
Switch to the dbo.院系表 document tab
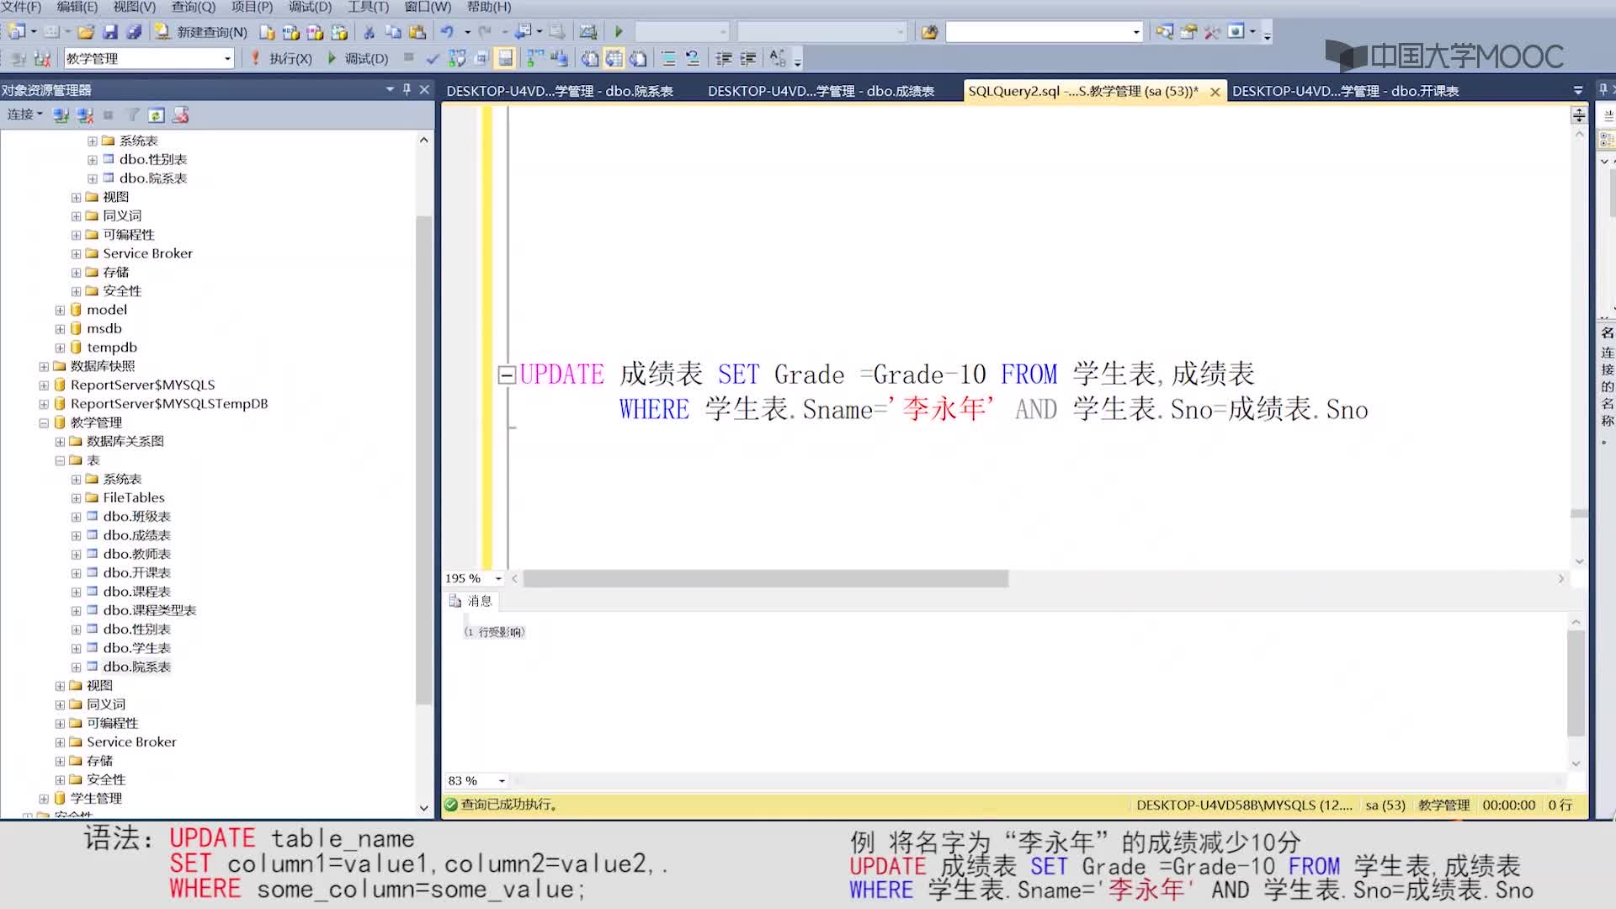coord(560,91)
